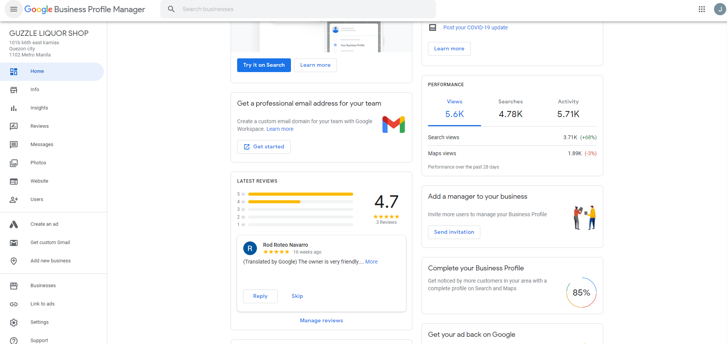Open Settings gear in sidebar

[14, 322]
